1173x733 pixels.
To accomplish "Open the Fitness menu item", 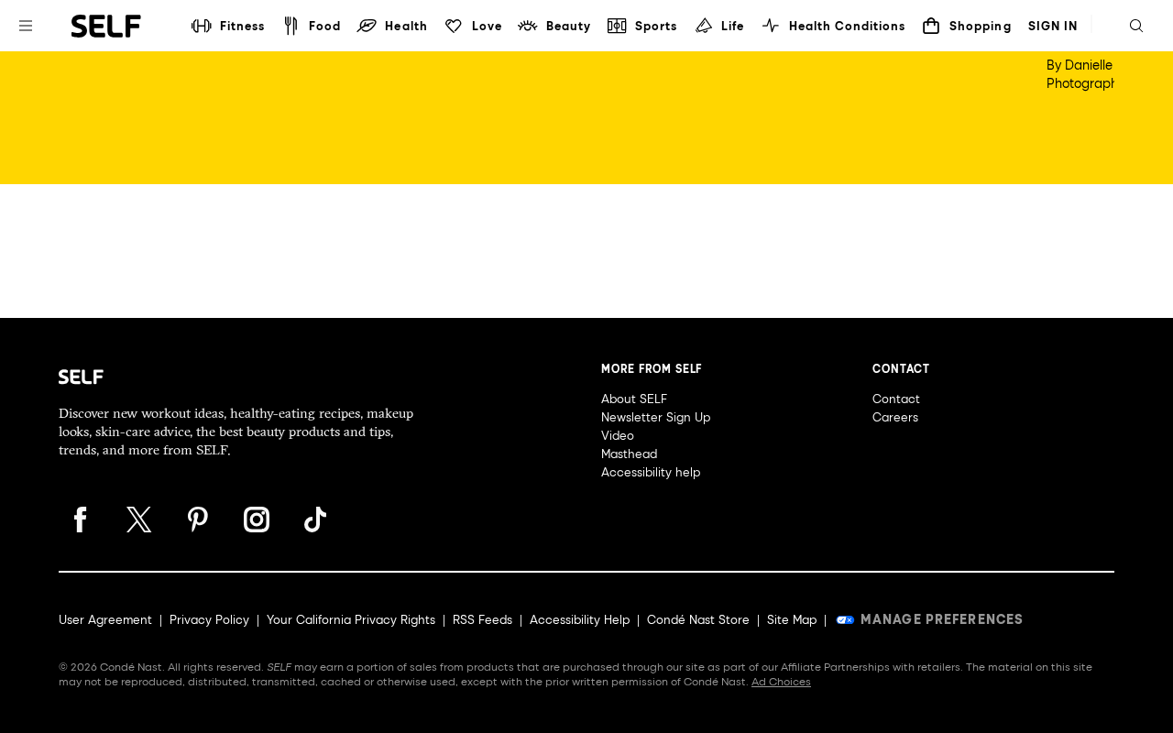I will [242, 26].
